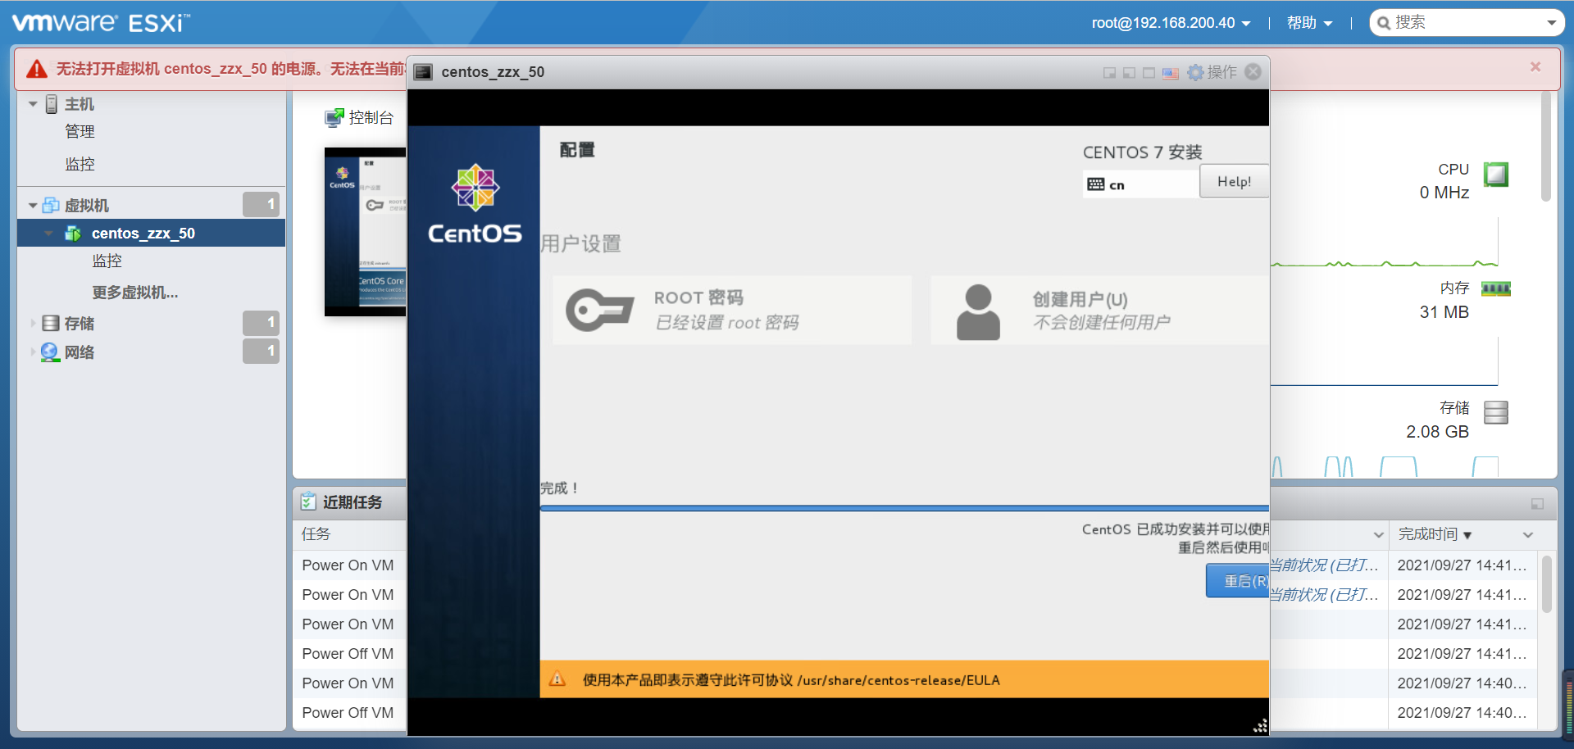
Task: Dismiss the red error banner
Action: point(1535,67)
